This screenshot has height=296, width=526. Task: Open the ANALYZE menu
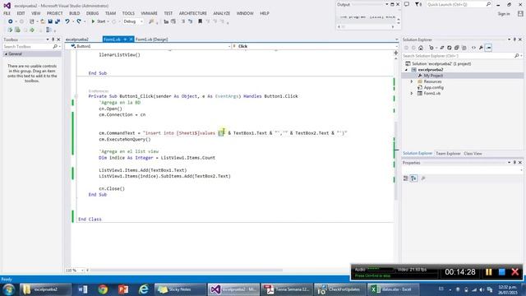(x=222, y=13)
